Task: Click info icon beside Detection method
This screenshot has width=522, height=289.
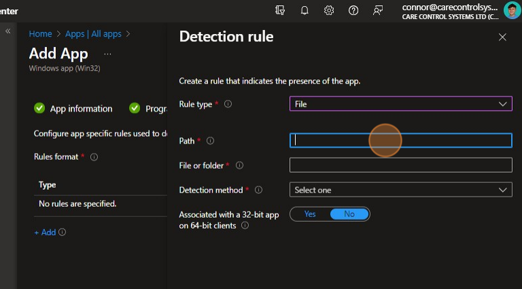Action: click(258, 190)
